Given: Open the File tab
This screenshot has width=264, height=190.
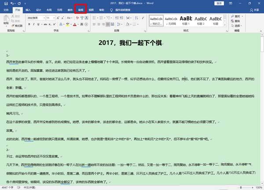Looking at the screenshot, I should (6, 10).
